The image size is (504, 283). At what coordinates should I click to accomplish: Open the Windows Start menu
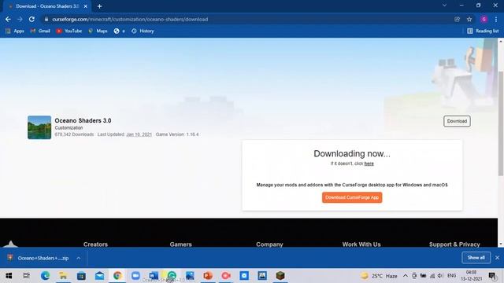coord(9,276)
